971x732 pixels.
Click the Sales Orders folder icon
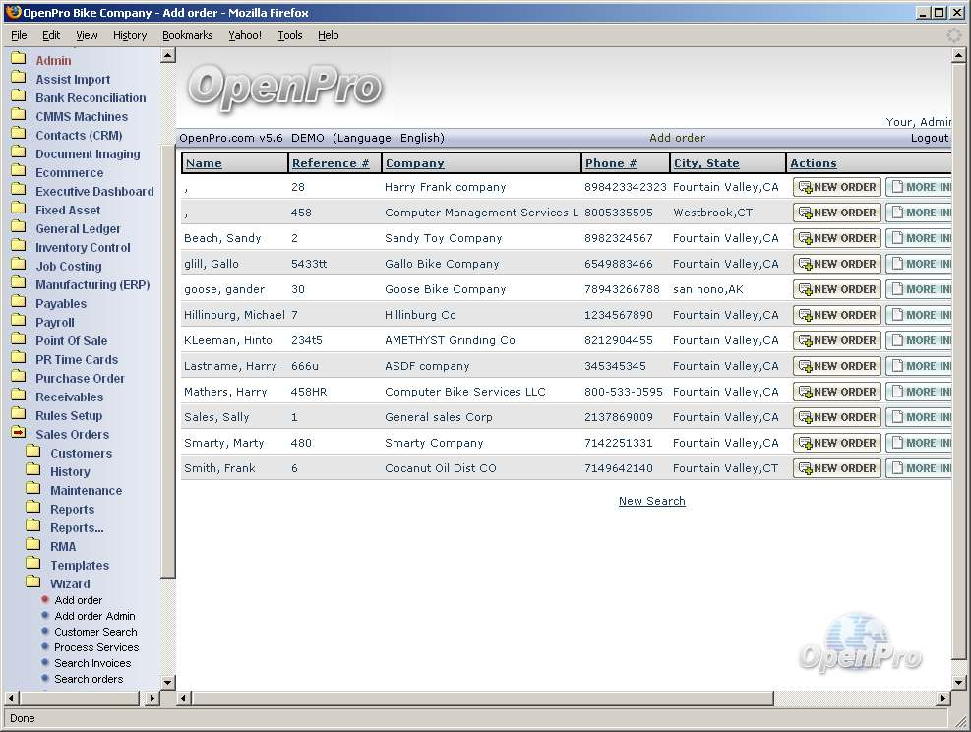point(18,434)
